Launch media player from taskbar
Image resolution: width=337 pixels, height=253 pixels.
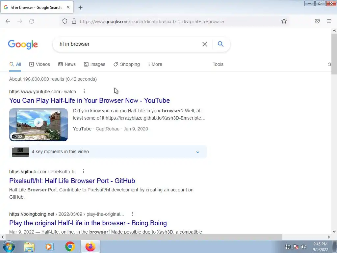[x=49, y=246]
